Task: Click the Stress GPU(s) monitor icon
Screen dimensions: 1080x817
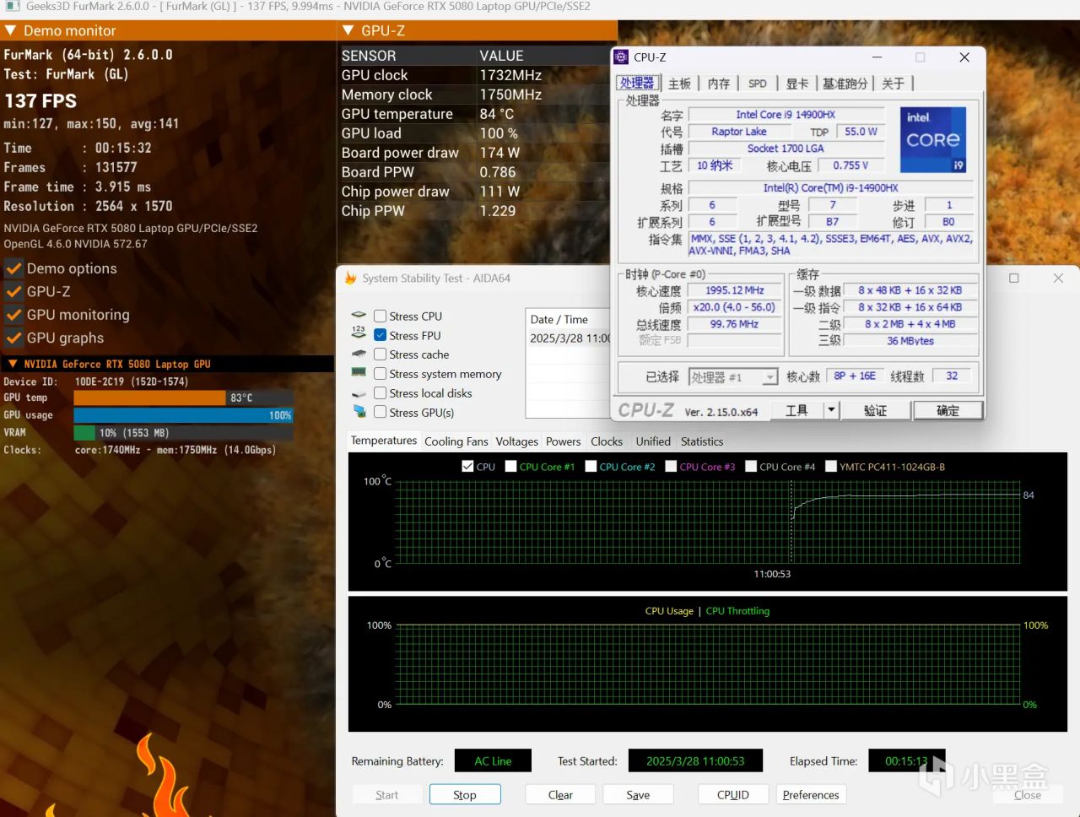Action: coord(359,412)
